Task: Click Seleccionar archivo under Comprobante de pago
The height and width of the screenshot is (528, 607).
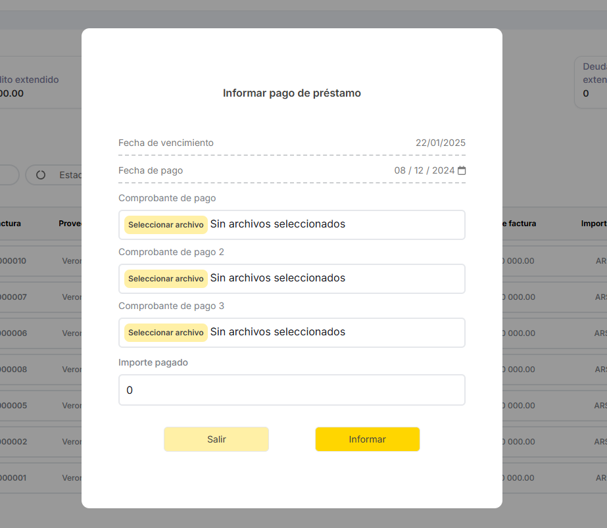Action: click(x=166, y=225)
